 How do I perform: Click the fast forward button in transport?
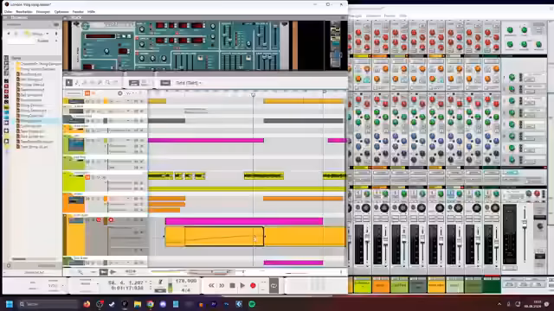(x=222, y=285)
